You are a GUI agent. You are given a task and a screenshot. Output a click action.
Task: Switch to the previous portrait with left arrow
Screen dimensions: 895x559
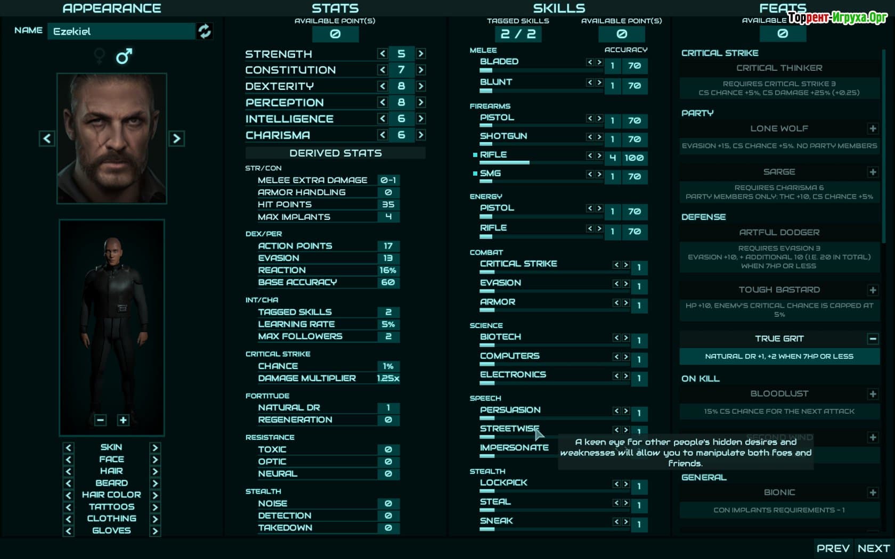coord(47,139)
